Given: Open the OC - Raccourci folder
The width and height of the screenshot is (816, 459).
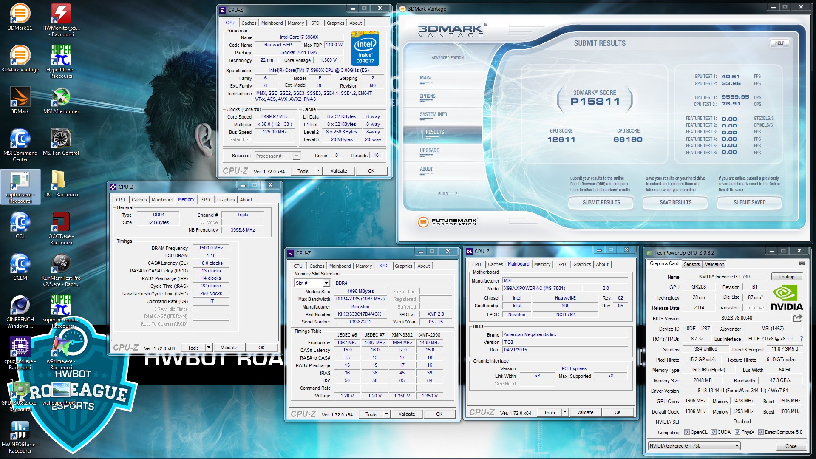Looking at the screenshot, I should point(61,184).
